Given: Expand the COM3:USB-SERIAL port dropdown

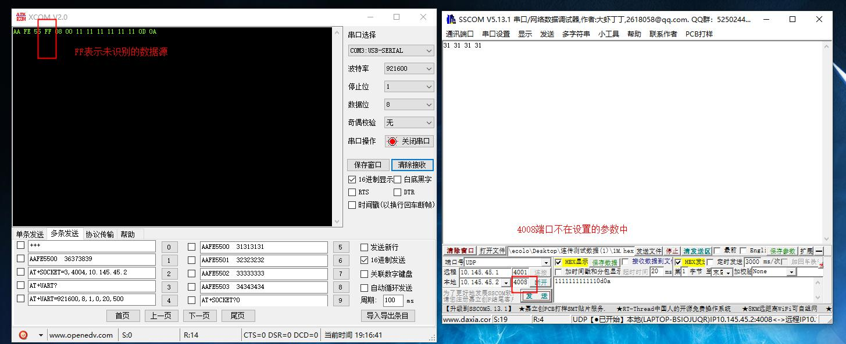Looking at the screenshot, I should (x=391, y=50).
